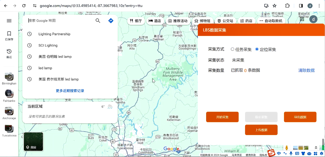Filter map by 博物馆 museums

click(202, 21)
